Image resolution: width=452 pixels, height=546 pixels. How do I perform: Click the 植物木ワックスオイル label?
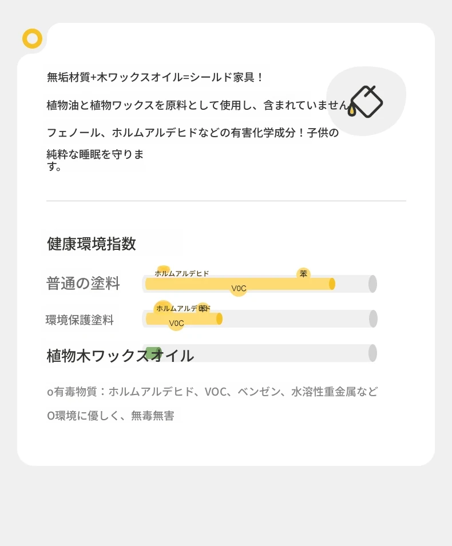point(120,356)
